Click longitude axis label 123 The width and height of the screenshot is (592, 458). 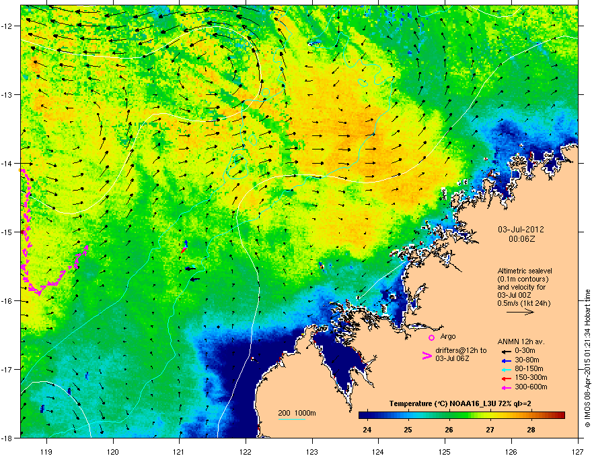pos(312,451)
